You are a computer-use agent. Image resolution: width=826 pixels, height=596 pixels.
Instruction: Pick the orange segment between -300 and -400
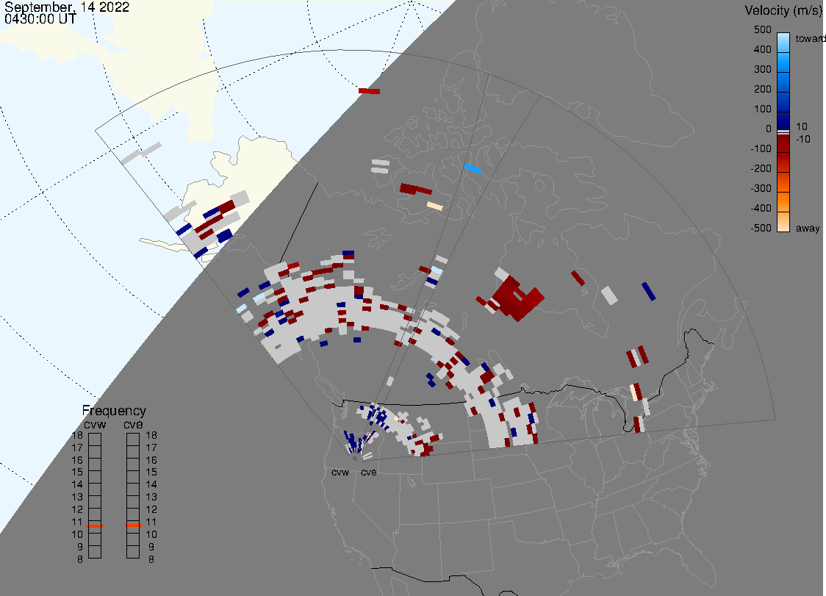click(783, 202)
